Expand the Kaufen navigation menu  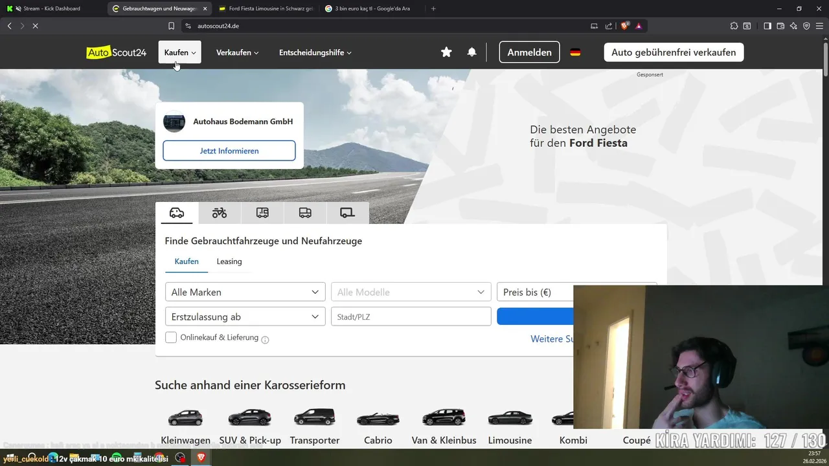(180, 52)
